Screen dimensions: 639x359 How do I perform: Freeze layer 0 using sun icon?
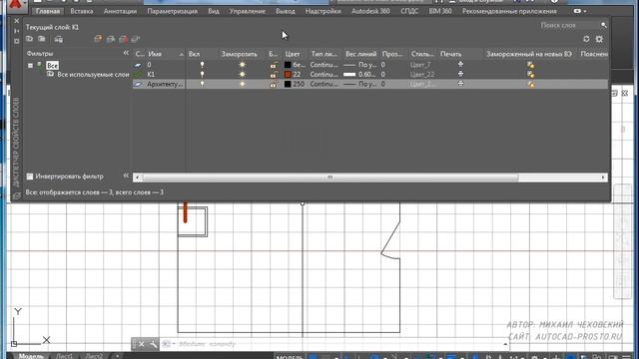[x=242, y=65]
